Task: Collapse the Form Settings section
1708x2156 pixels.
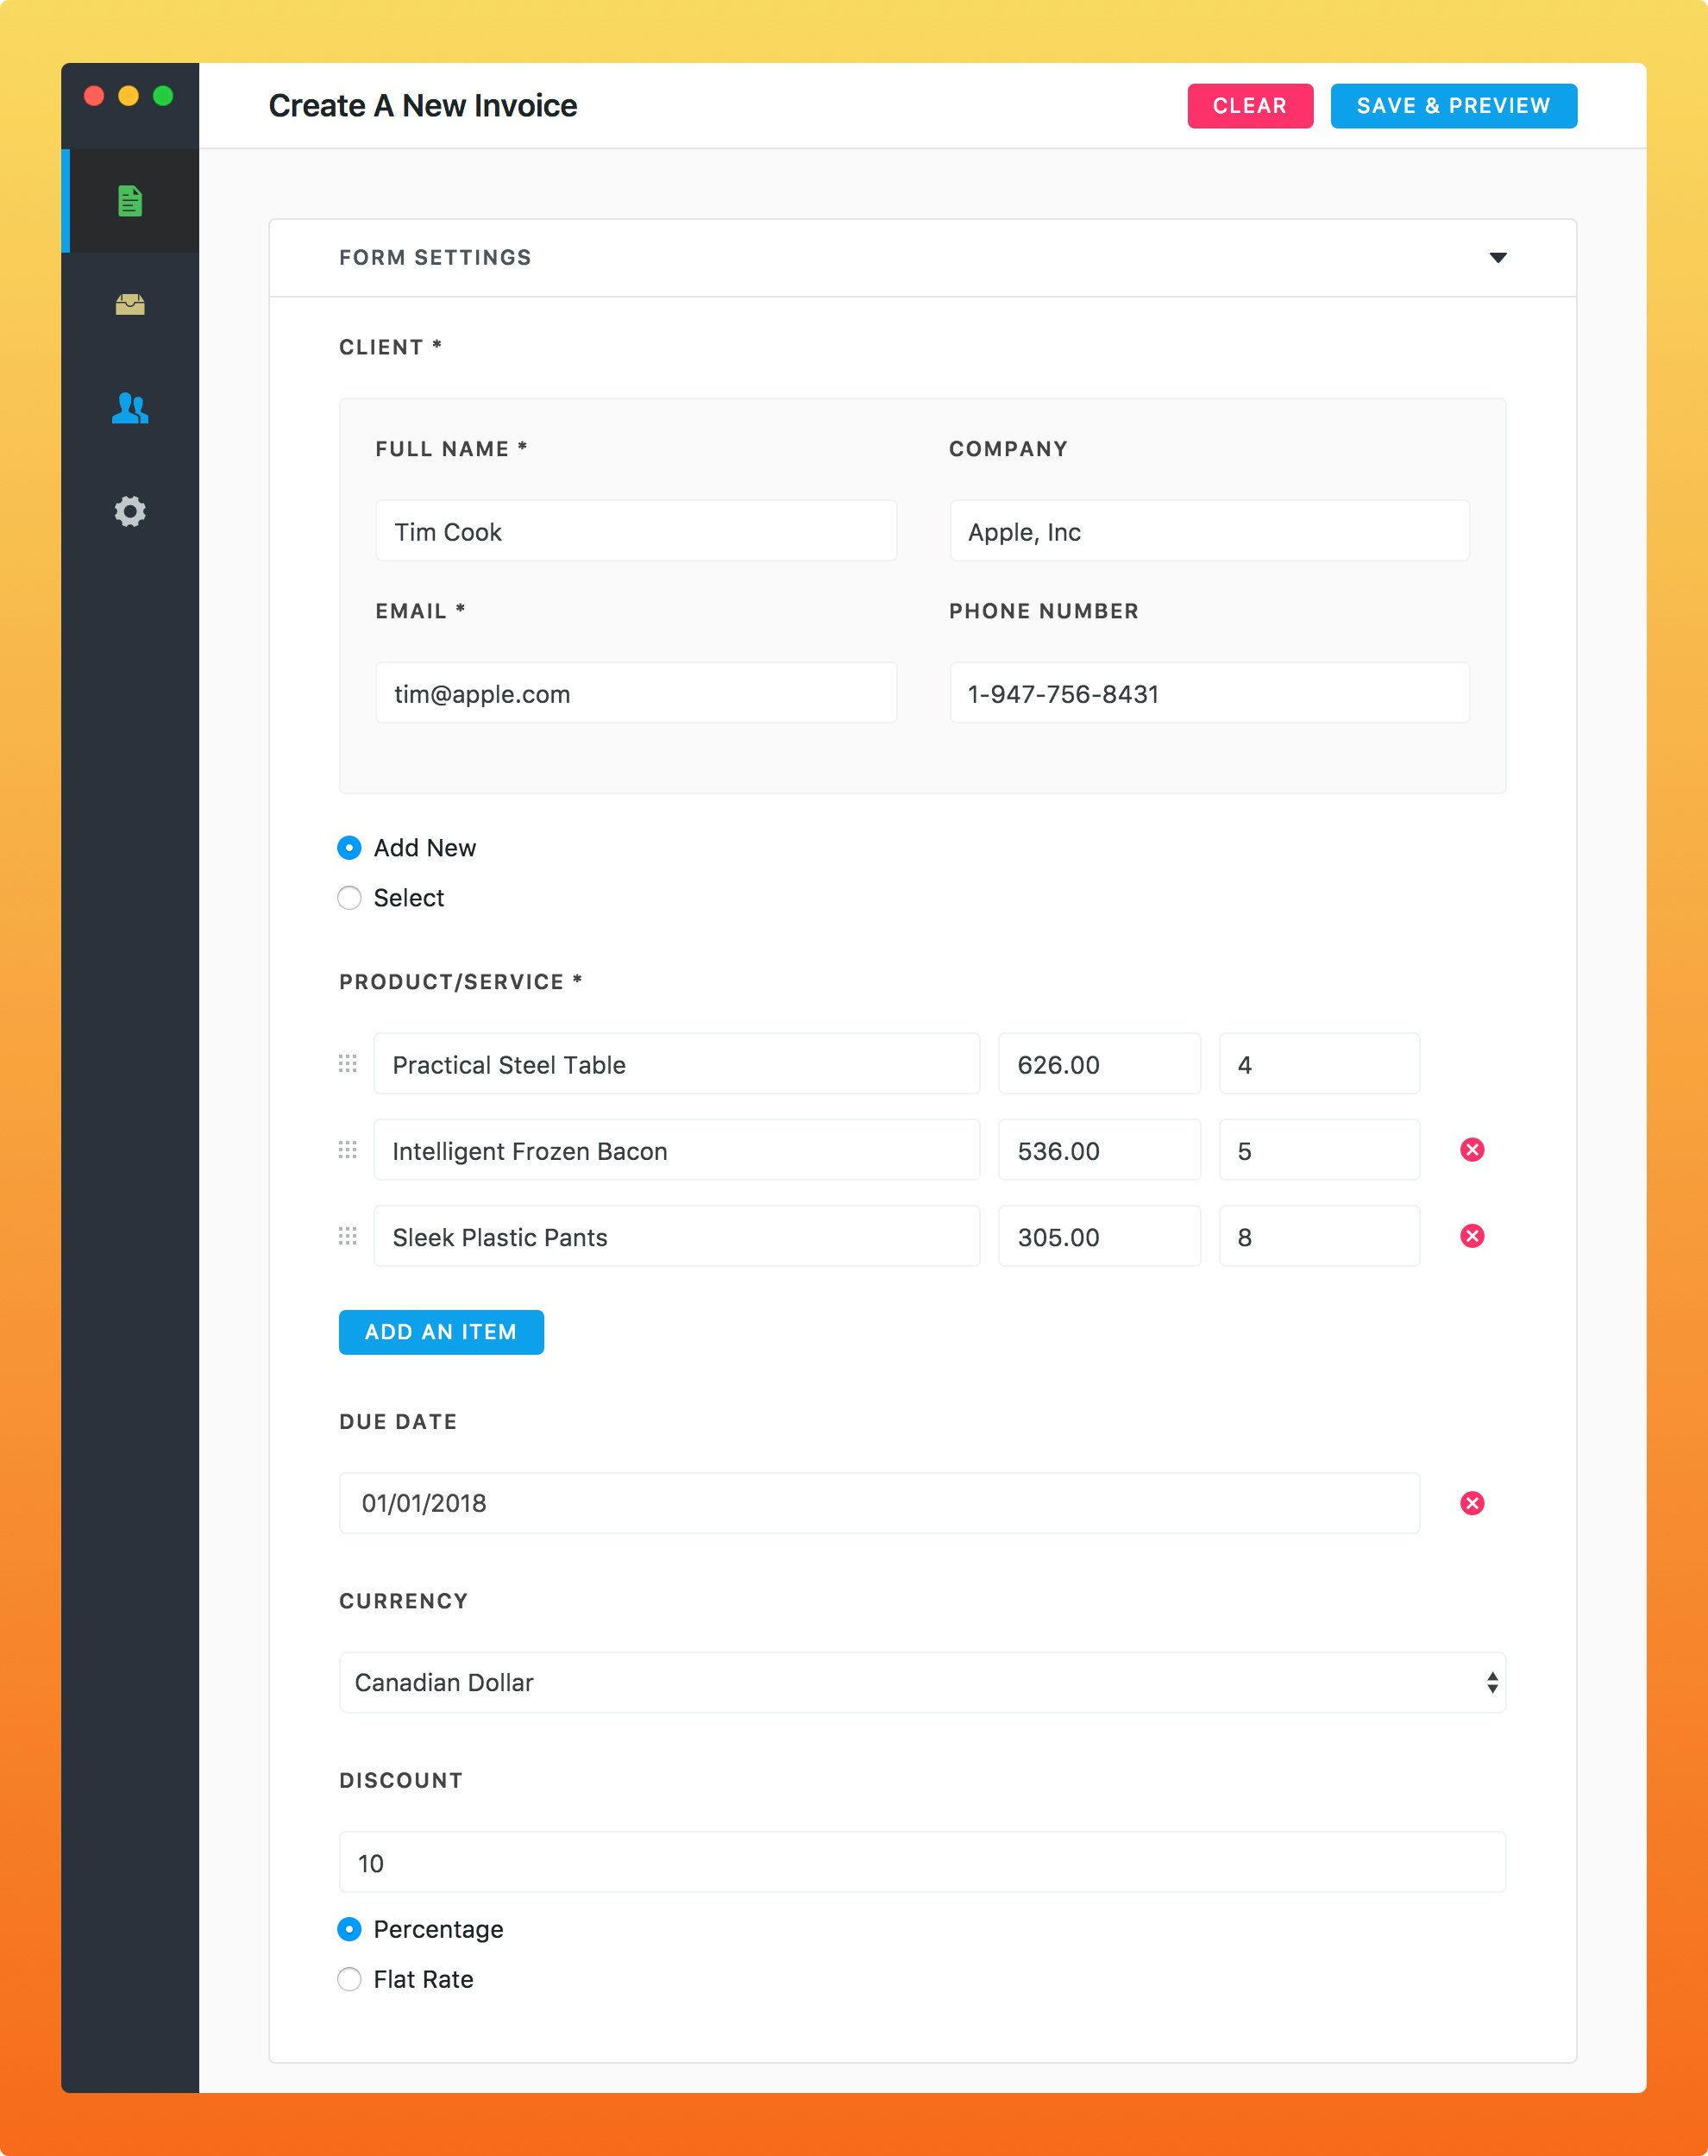Action: pos(1499,257)
